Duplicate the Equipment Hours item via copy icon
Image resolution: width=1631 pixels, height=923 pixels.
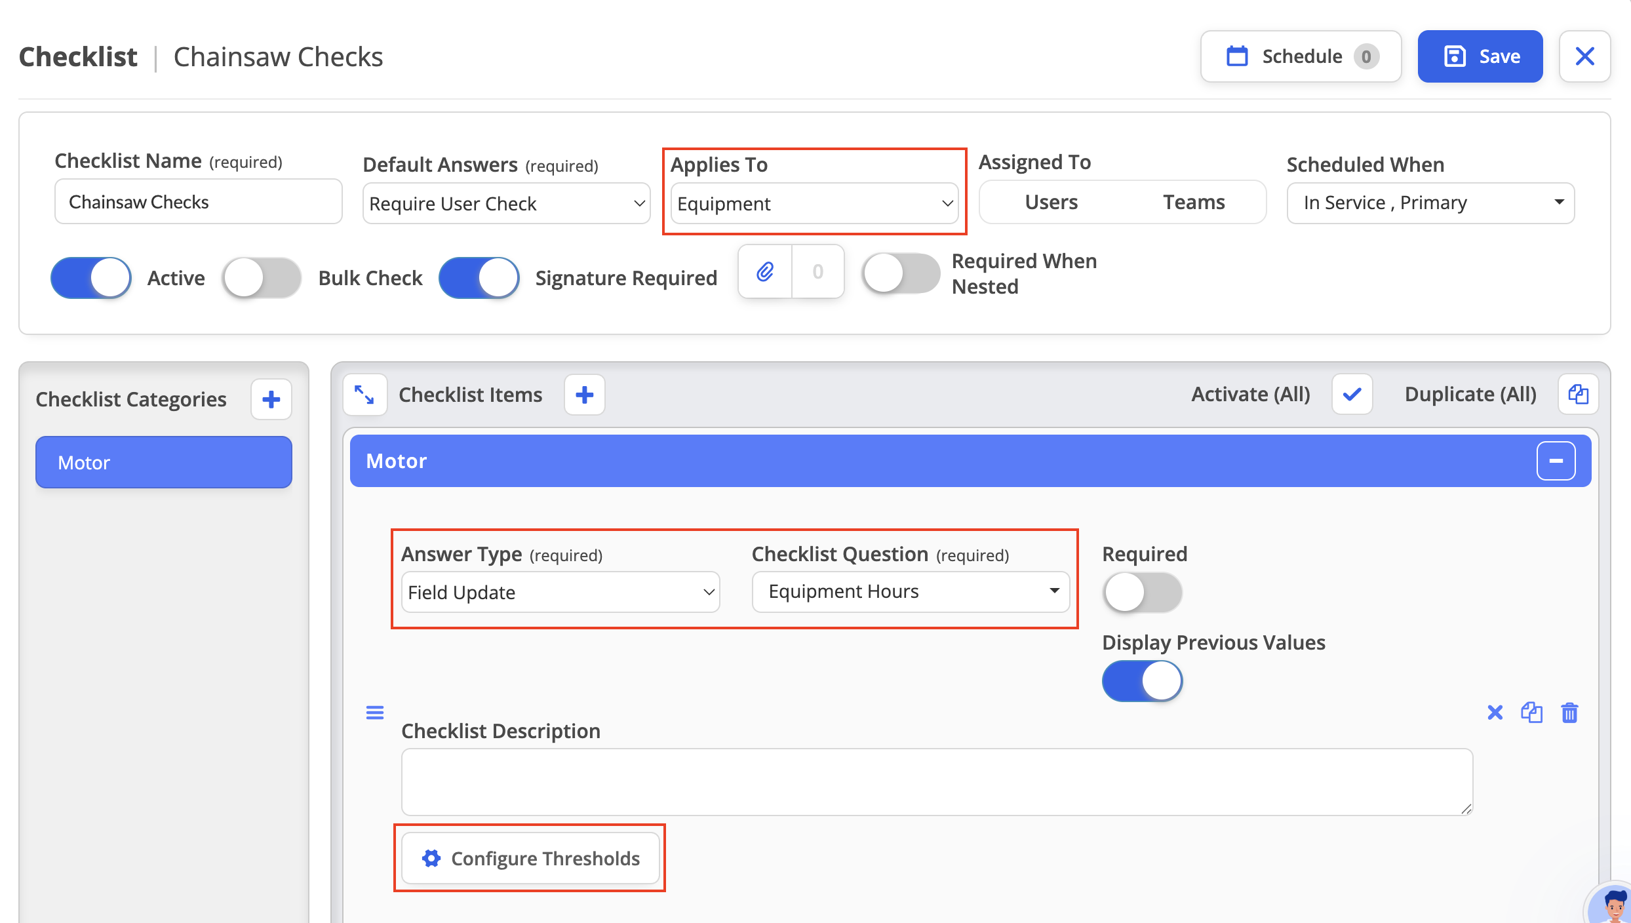[x=1532, y=713]
